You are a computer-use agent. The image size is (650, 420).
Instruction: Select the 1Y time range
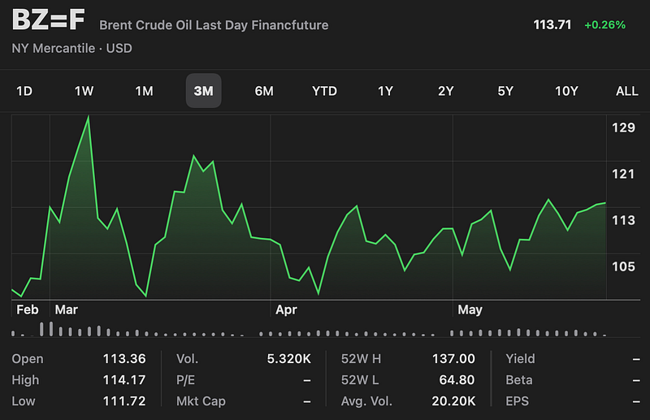[x=385, y=91]
